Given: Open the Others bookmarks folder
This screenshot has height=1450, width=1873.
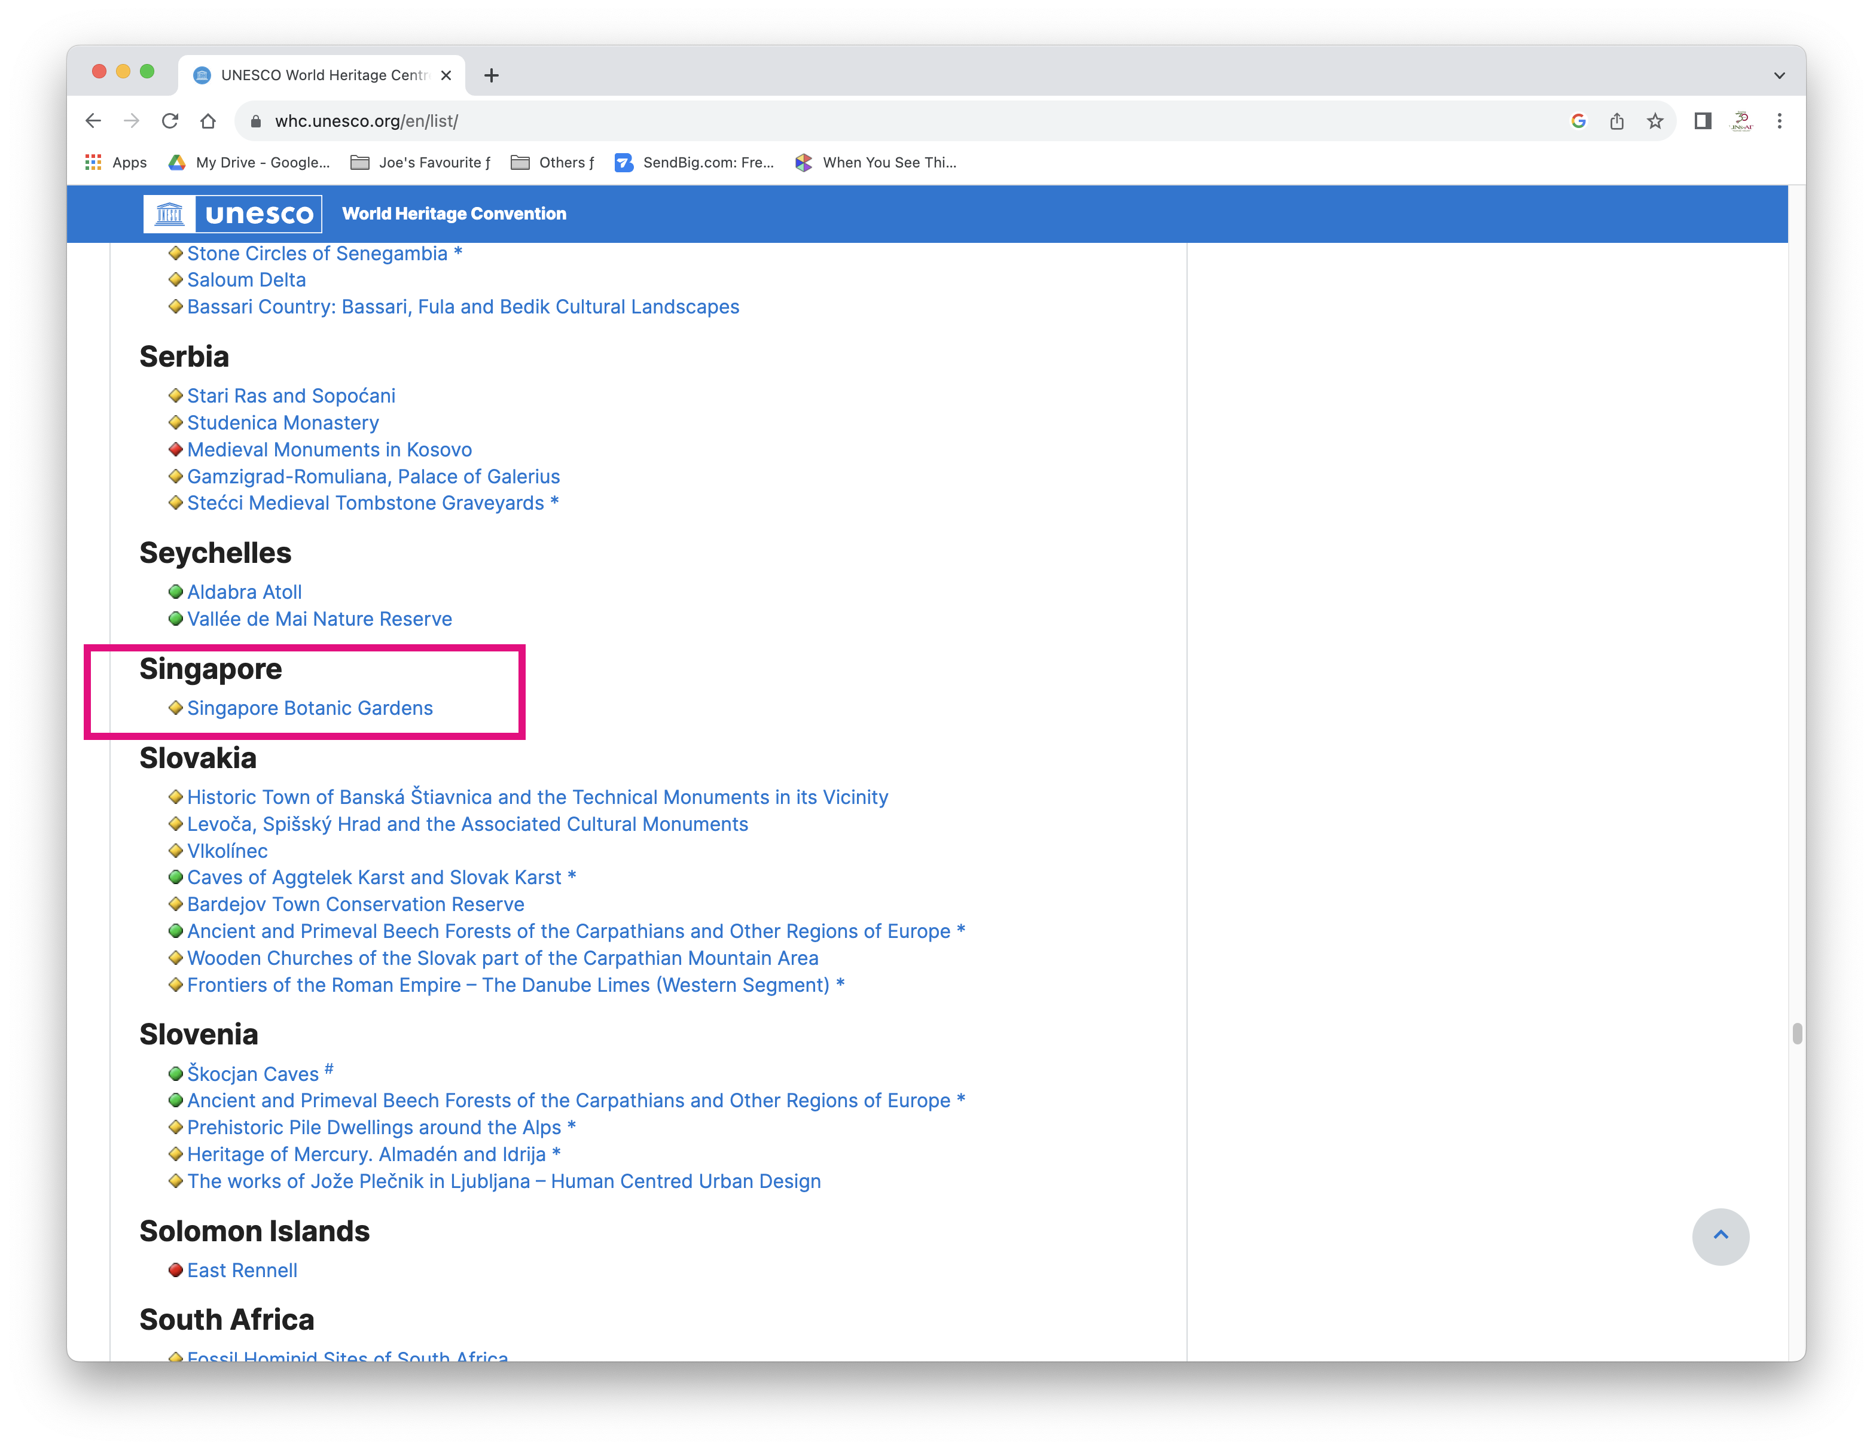Looking at the screenshot, I should [553, 162].
